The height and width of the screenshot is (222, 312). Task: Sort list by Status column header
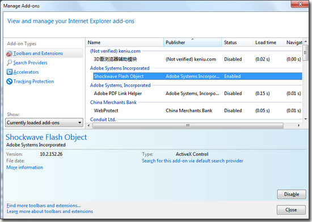click(x=237, y=42)
